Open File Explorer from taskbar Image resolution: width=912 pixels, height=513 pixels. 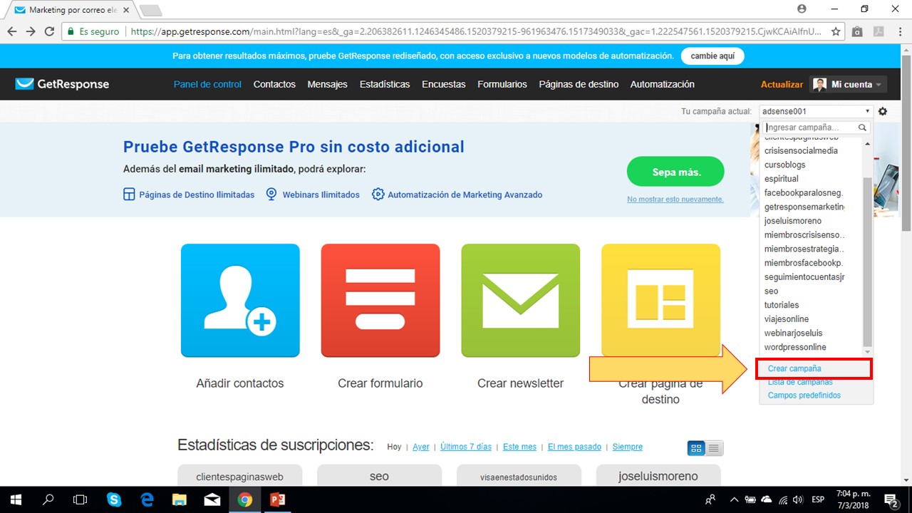179,499
